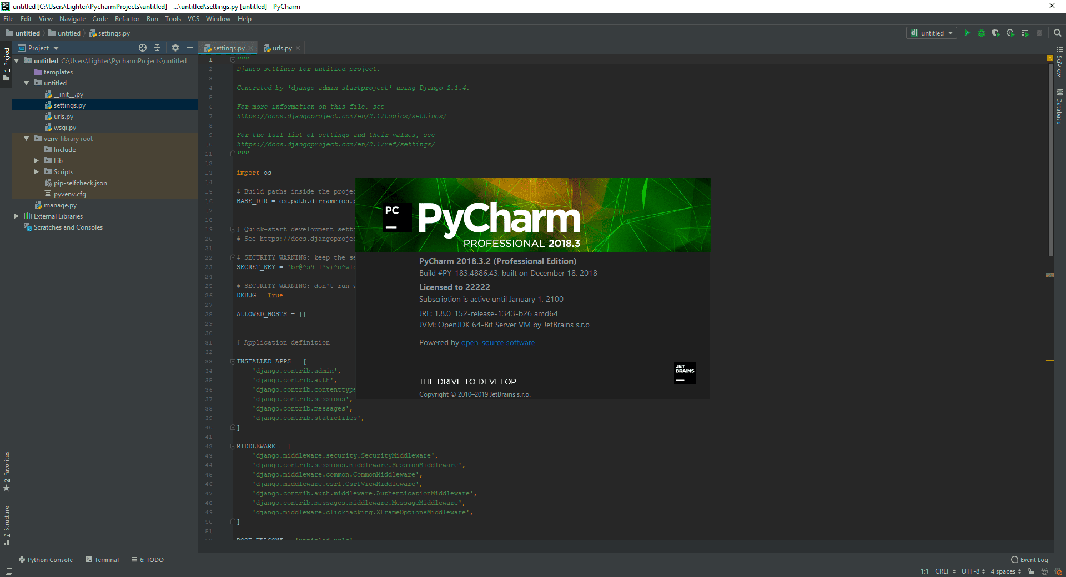Screen dimensions: 1066x577
Task: Click the greyed-out stop icon
Action: coord(1039,33)
